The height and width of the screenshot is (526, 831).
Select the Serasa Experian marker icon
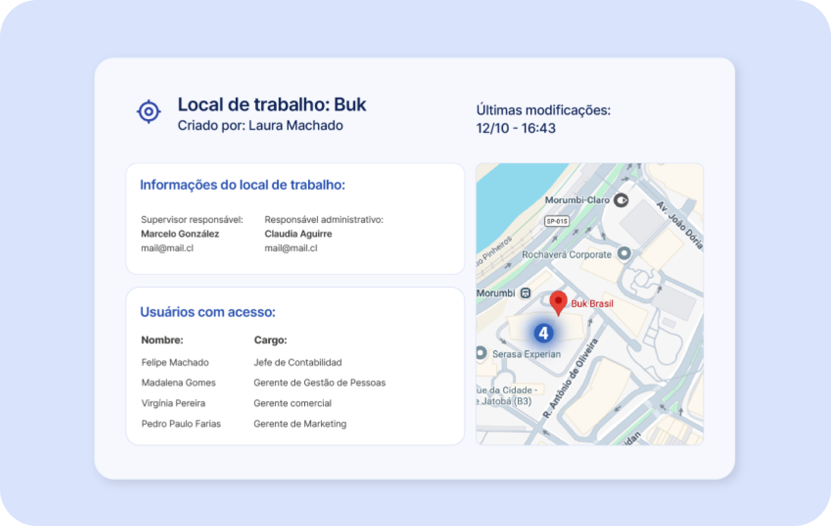click(481, 353)
